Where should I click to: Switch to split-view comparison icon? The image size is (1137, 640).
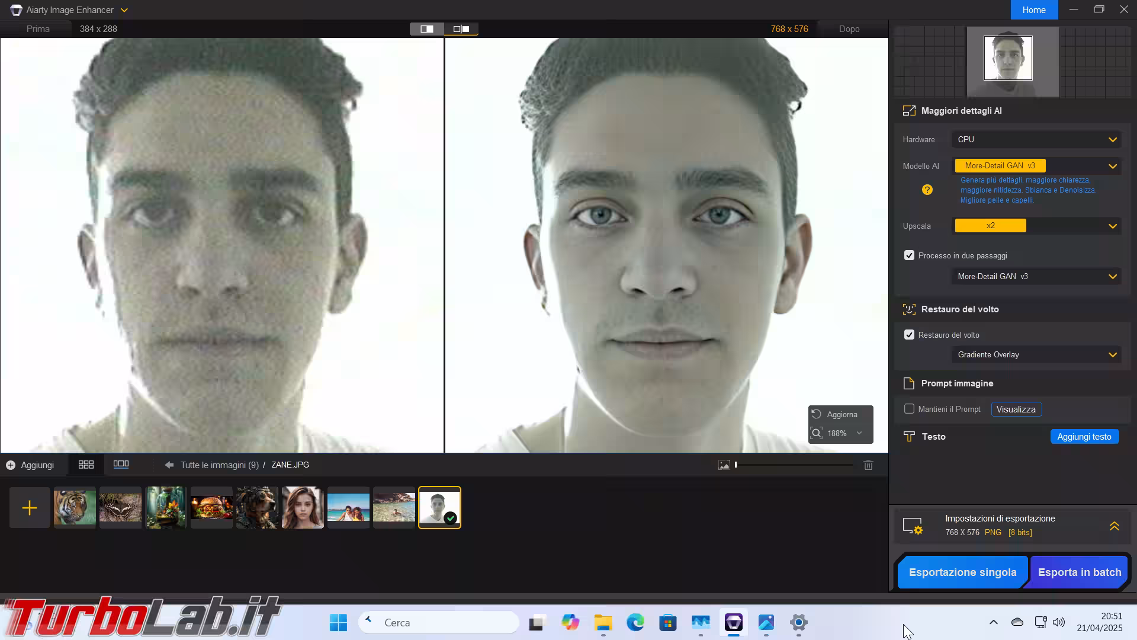coord(426,29)
